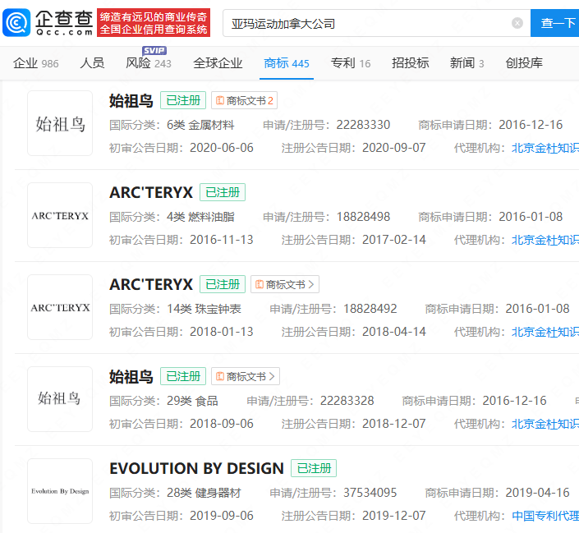Open ARC'TERYX title with number 18828492
Image resolution: width=579 pixels, height=533 pixels.
[151, 284]
